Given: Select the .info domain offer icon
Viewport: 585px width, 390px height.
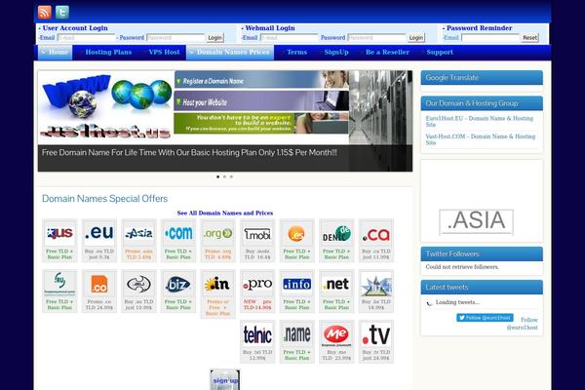Looking at the screenshot, I should click(297, 284).
